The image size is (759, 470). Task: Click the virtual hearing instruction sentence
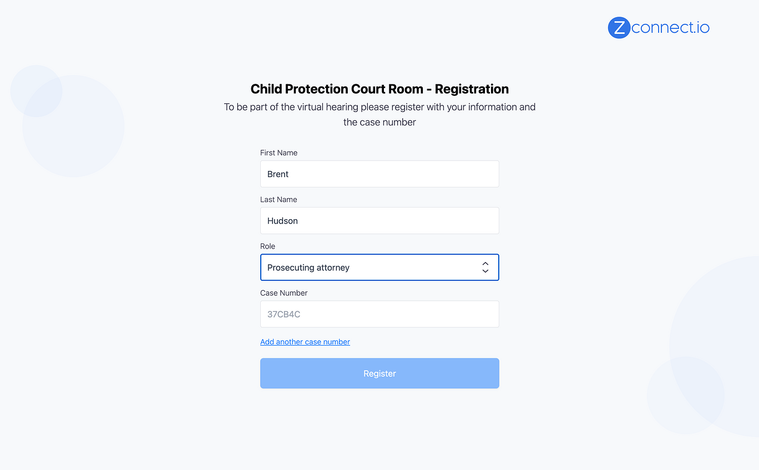pos(379,107)
